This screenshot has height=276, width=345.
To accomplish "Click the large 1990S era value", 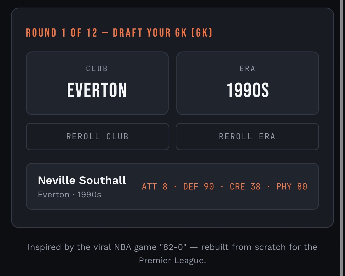I will tap(248, 90).
